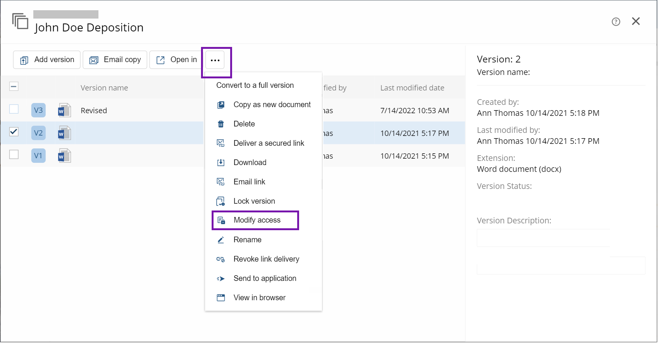Choose Send to application

tap(265, 278)
